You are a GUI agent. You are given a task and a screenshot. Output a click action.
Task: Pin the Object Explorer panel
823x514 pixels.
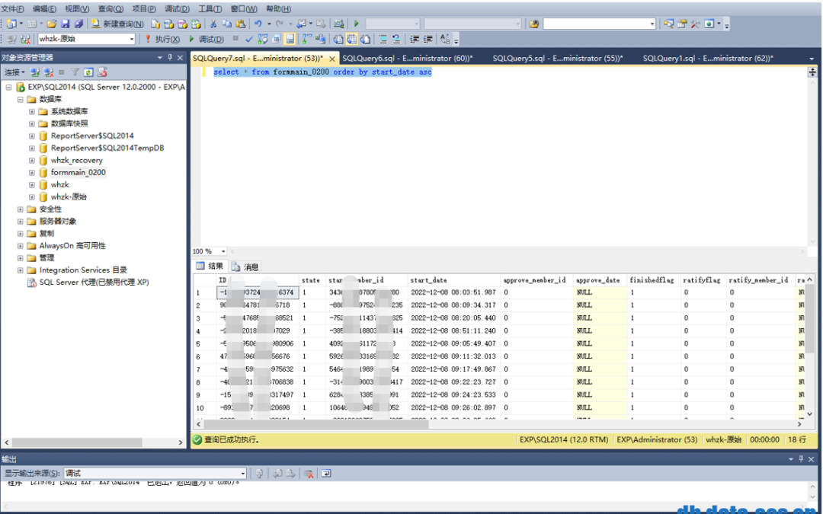tap(169, 57)
